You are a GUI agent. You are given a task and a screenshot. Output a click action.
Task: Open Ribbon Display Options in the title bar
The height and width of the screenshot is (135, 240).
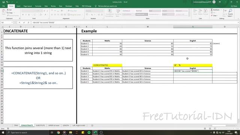[x=220, y=2]
